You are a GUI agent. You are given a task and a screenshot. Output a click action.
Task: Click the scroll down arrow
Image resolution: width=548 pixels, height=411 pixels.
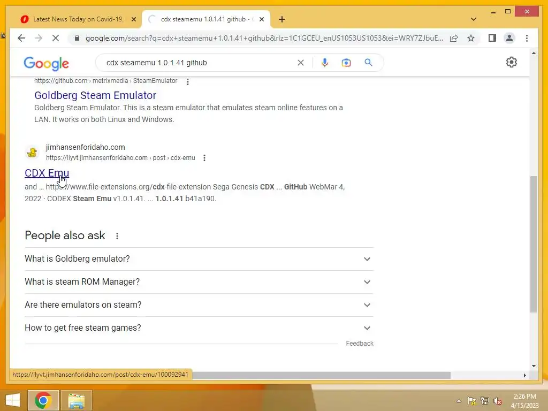[534, 366]
